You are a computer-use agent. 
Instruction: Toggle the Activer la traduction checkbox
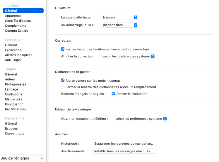click(114, 94)
